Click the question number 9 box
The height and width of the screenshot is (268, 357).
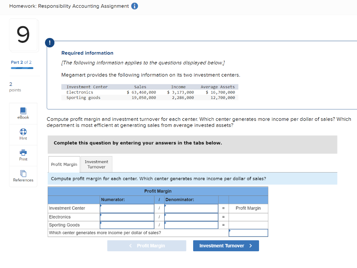pyautogui.click(x=23, y=35)
